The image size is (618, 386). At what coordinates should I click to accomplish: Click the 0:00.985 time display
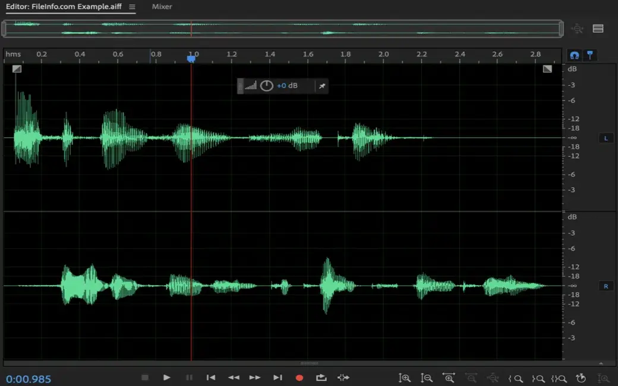(x=29, y=379)
